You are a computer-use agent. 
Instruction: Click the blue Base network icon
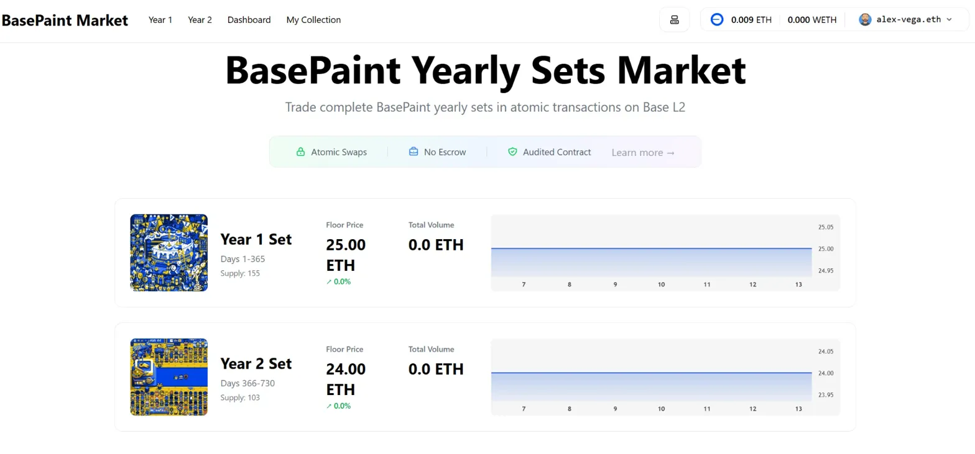[717, 20]
